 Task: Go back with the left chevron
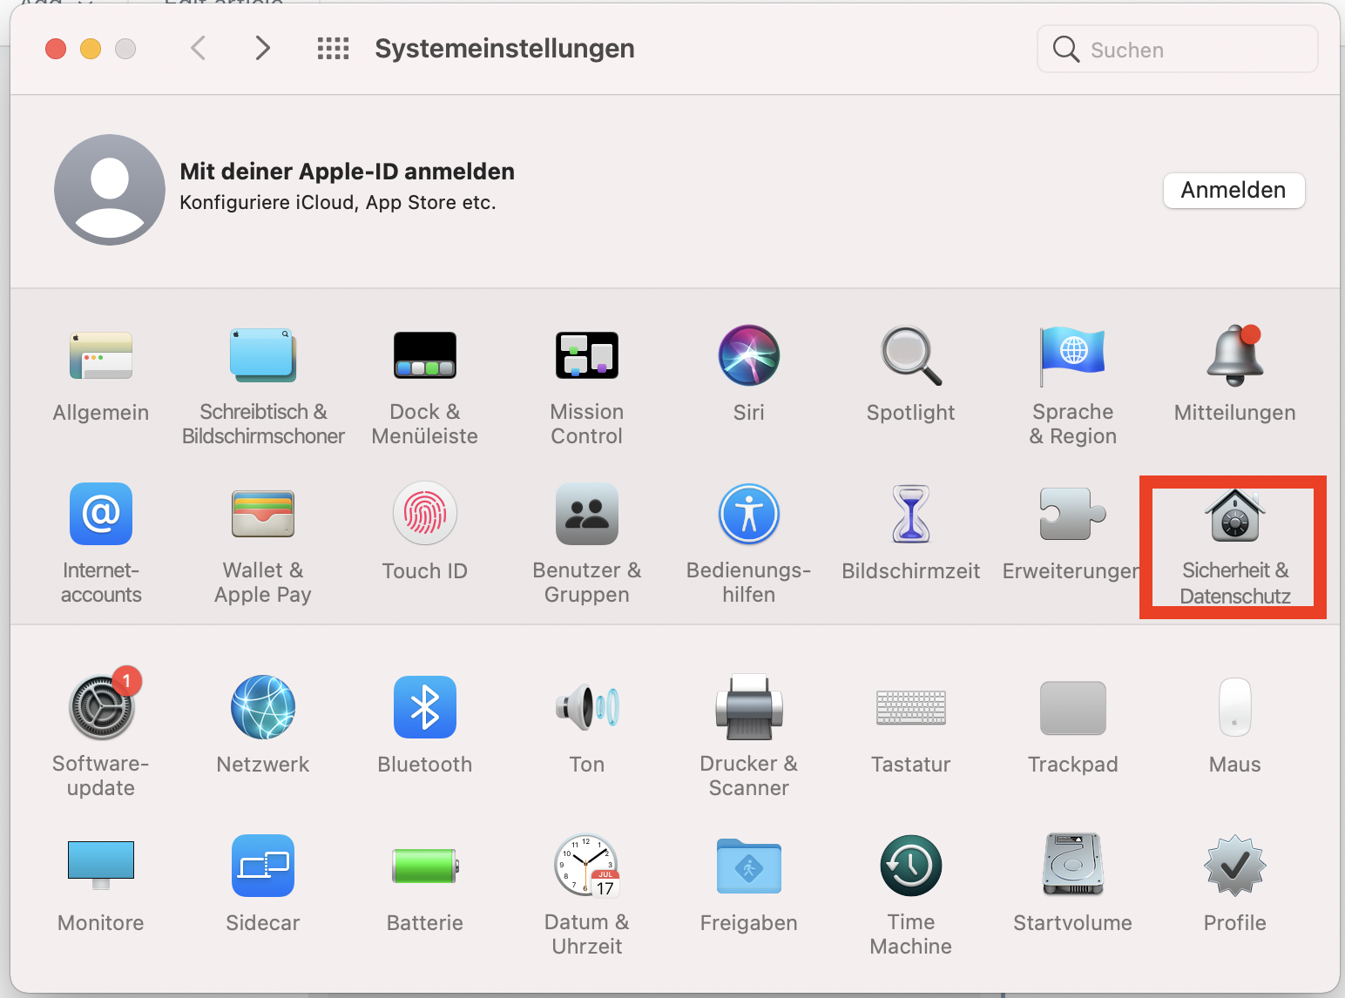199,48
